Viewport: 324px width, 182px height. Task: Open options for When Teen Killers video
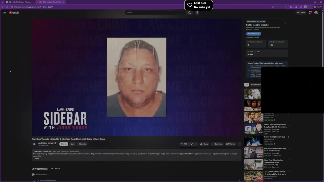coord(289,160)
